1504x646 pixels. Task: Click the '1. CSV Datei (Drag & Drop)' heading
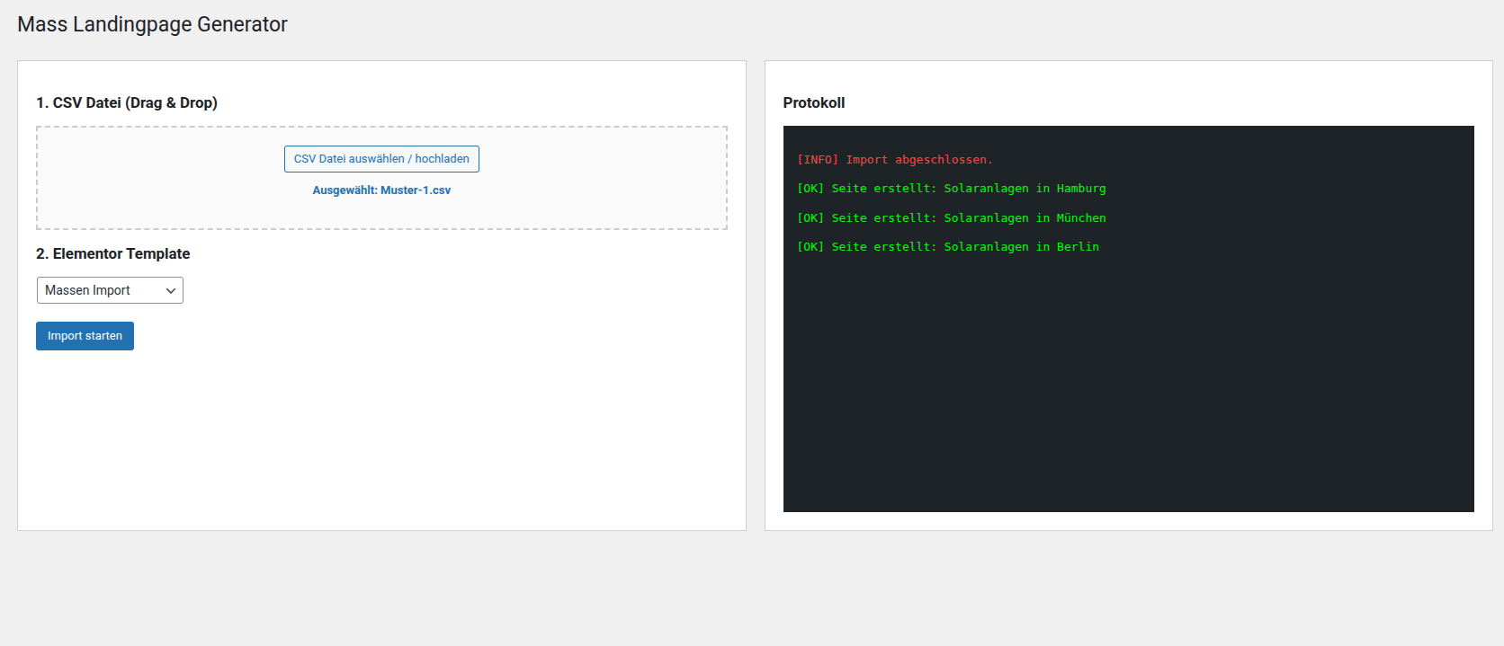pos(127,102)
